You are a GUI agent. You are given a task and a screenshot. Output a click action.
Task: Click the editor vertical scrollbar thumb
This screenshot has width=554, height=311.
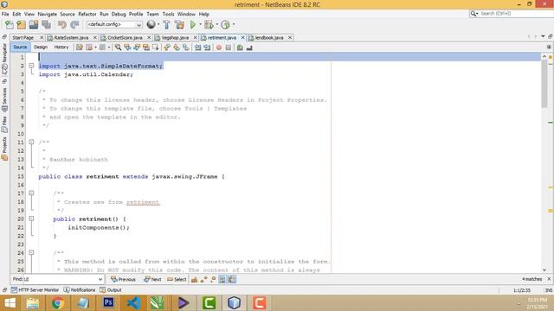[x=544, y=85]
